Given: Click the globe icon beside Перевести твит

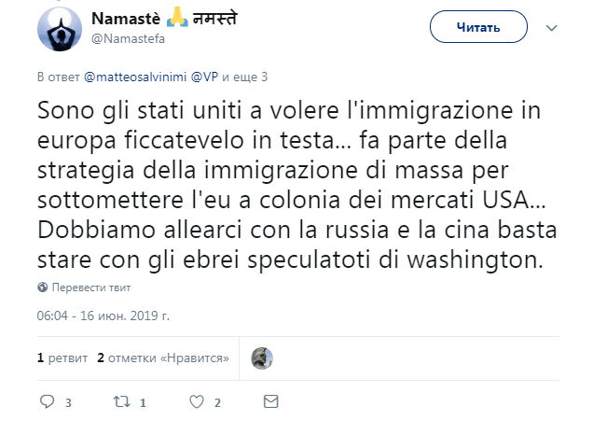Looking at the screenshot, I should coord(43,287).
